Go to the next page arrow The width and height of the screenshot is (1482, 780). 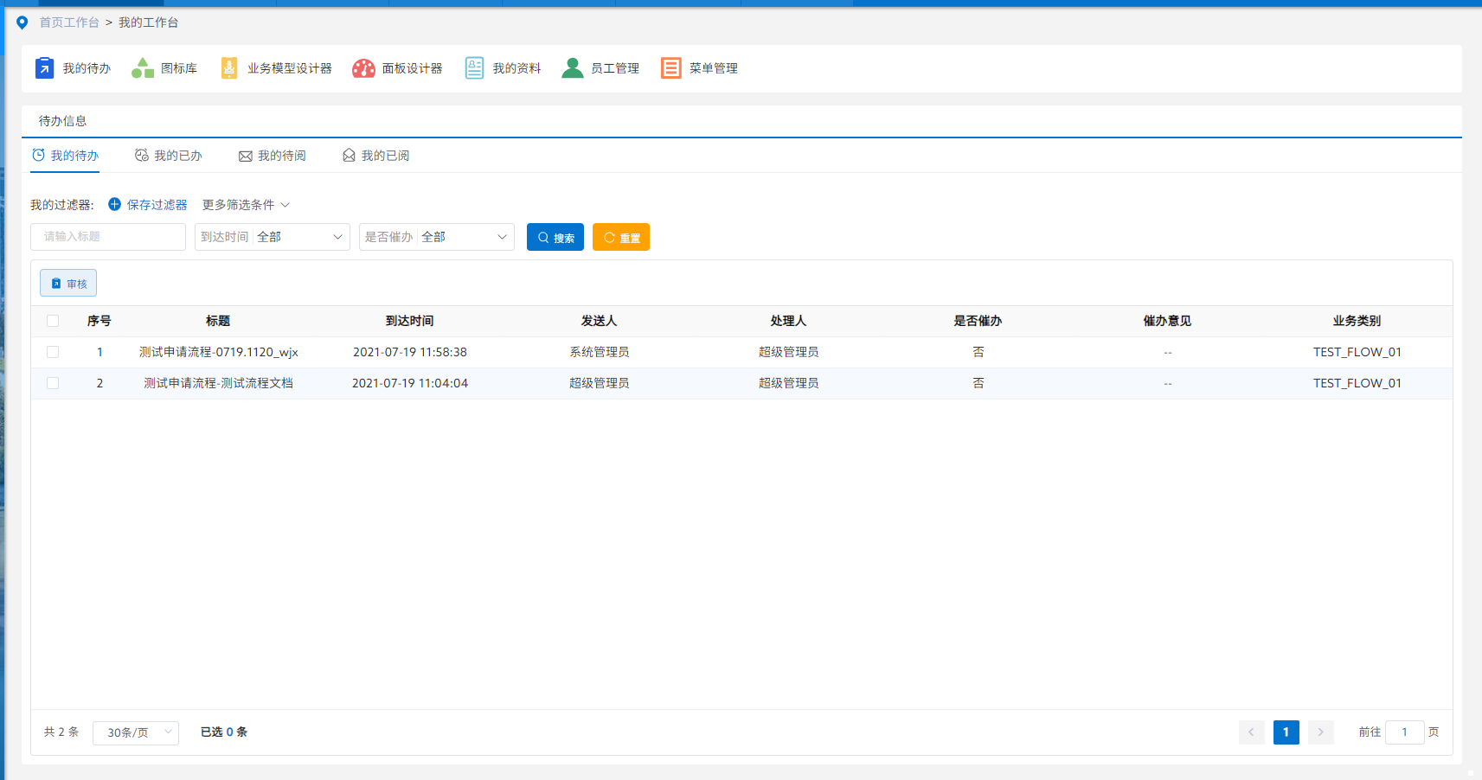pos(1321,732)
